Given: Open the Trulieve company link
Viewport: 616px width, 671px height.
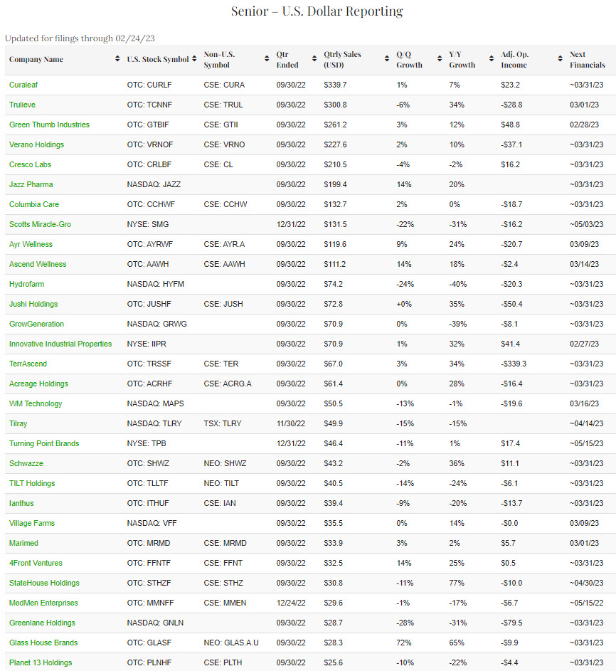Looking at the screenshot, I should 23,105.
